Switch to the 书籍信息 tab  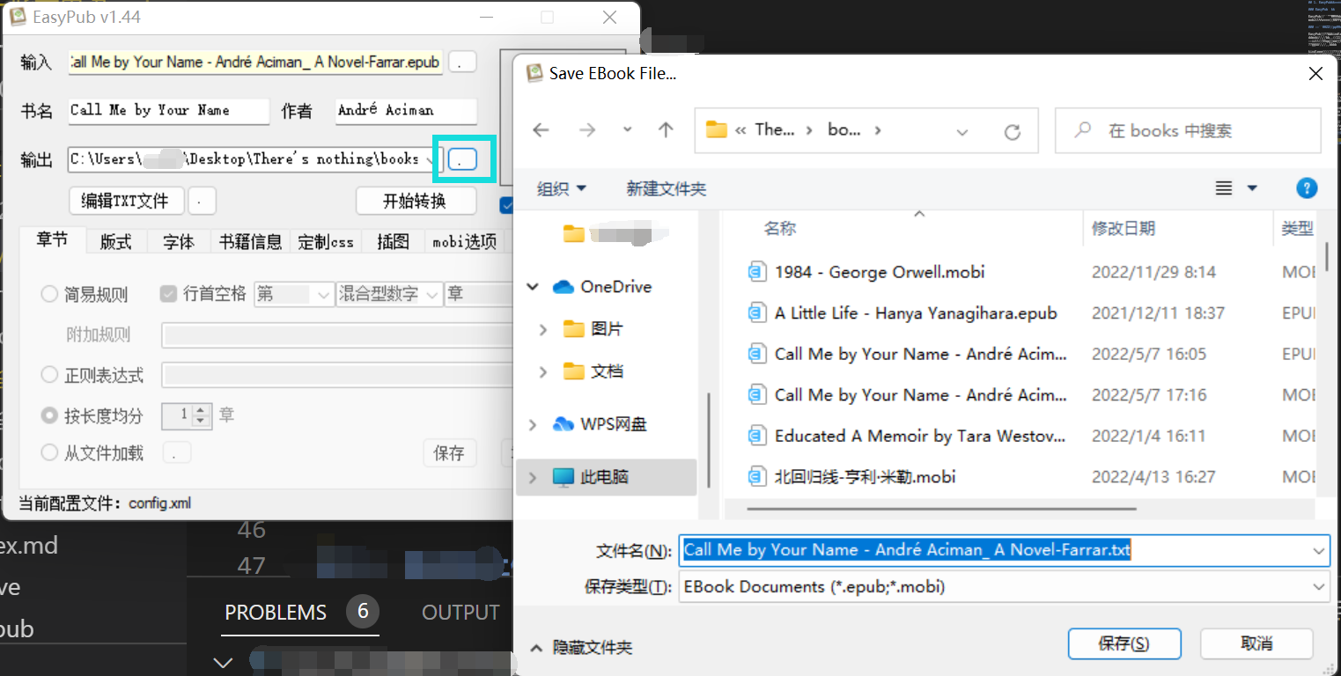[x=251, y=242]
